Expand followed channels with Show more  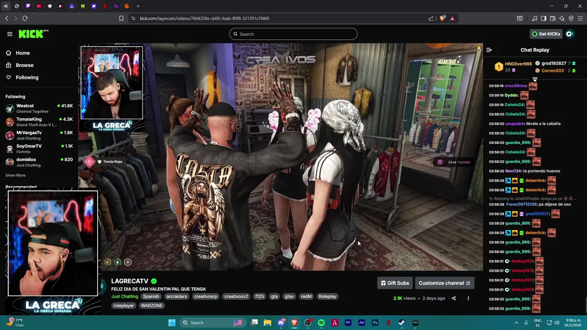pyautogui.click(x=16, y=175)
